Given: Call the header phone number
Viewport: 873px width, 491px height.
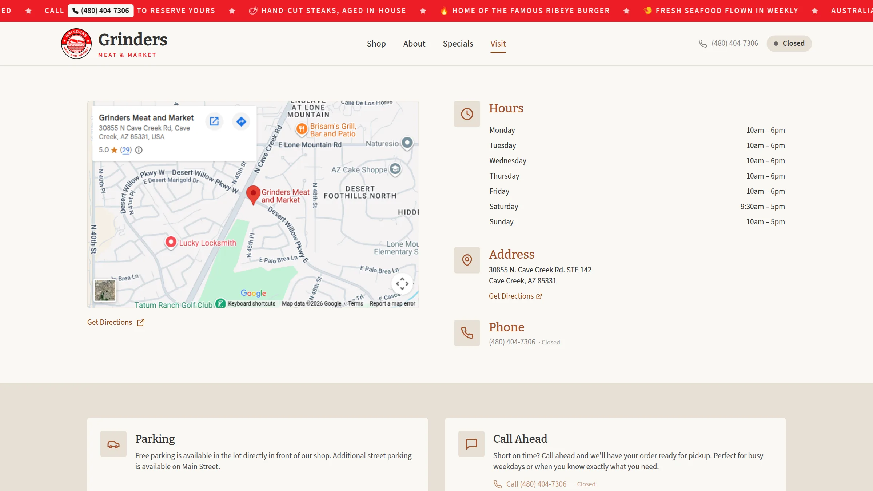Looking at the screenshot, I should 728,43.
